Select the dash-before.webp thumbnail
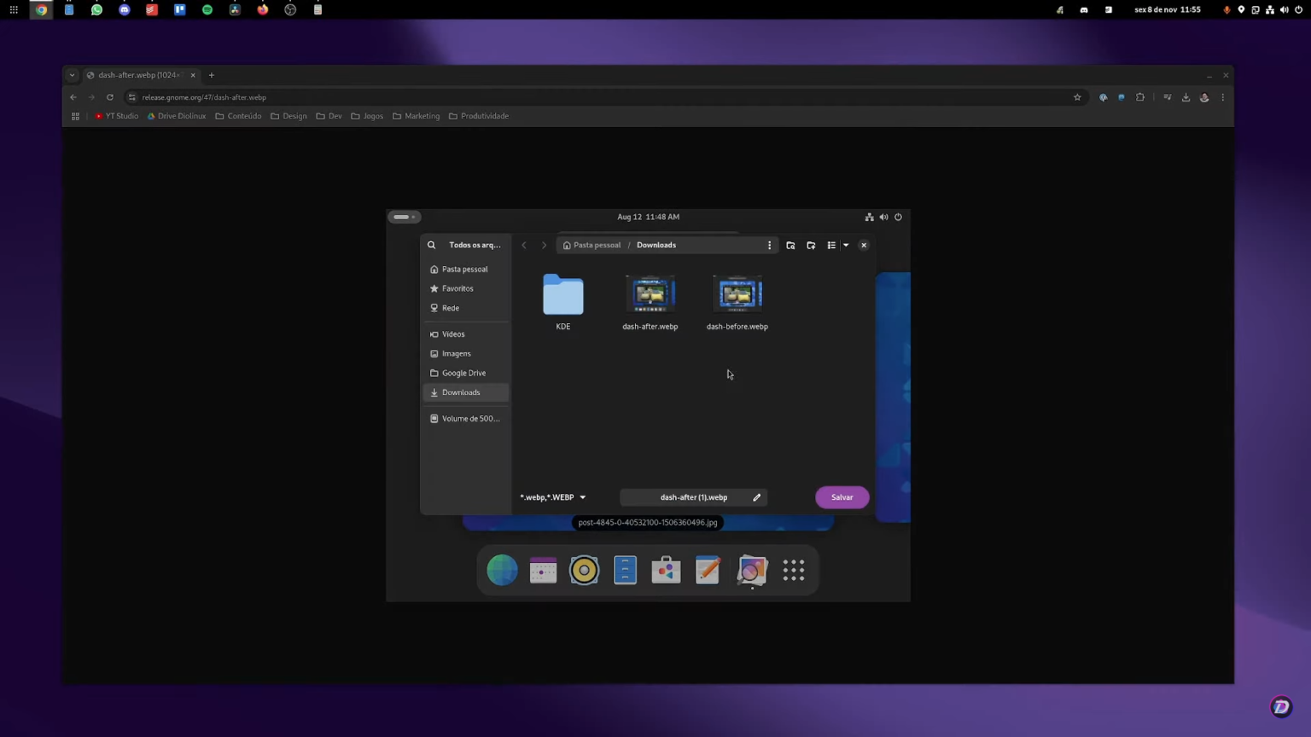This screenshot has height=737, width=1311. coord(737,294)
